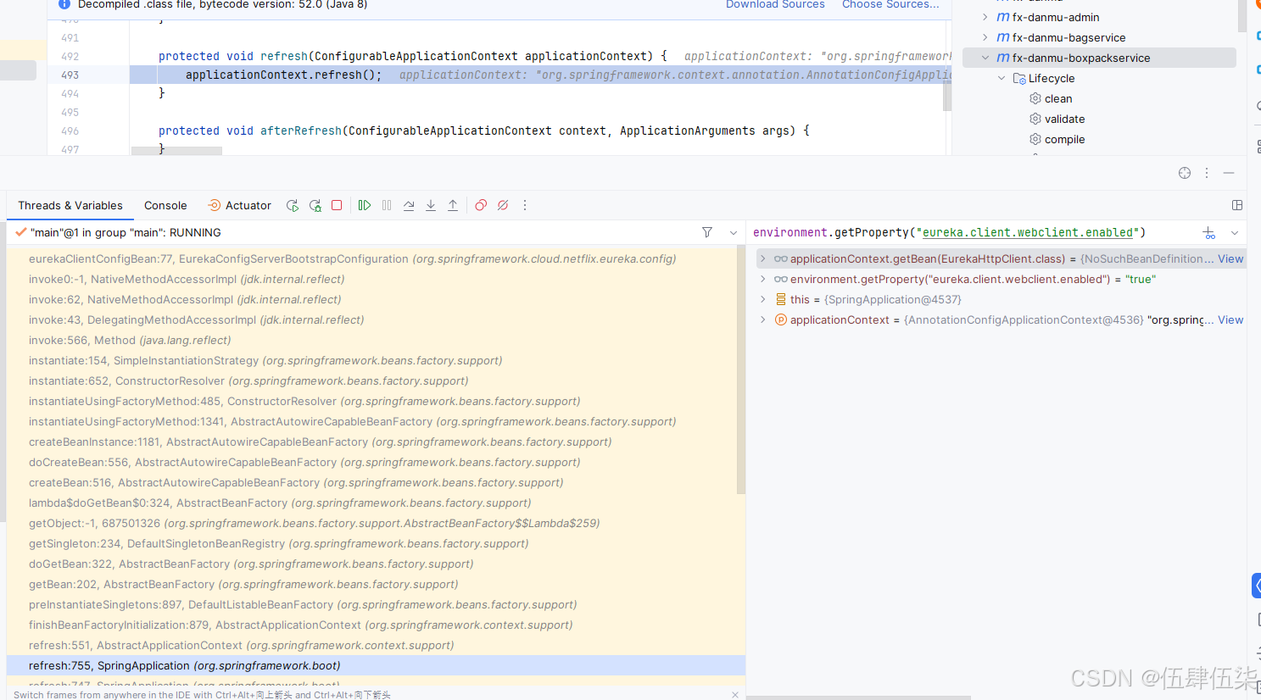Click the gear icon next to validate

tap(1035, 119)
